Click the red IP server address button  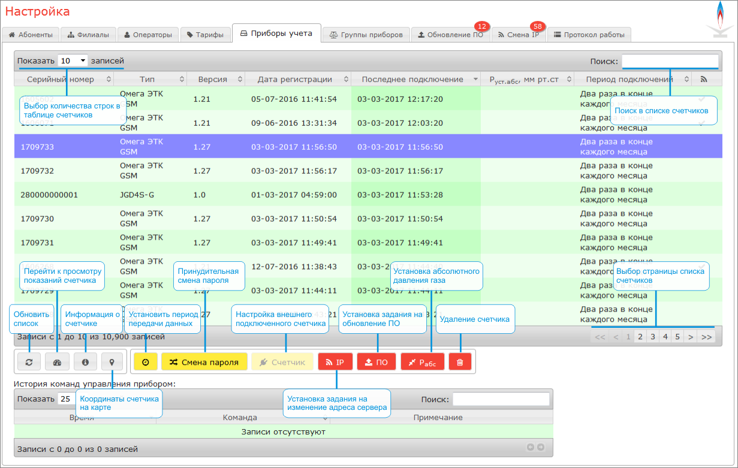(335, 362)
